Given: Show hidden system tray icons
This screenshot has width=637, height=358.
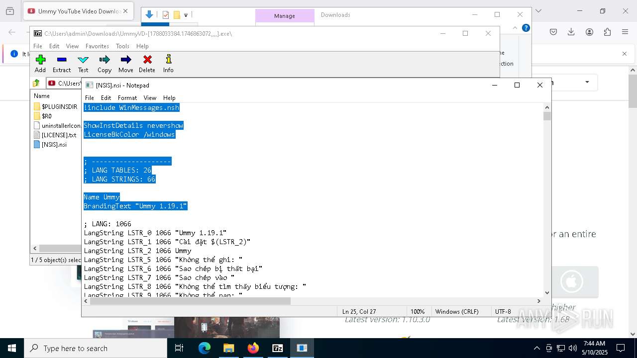Looking at the screenshot, I should point(536,348).
